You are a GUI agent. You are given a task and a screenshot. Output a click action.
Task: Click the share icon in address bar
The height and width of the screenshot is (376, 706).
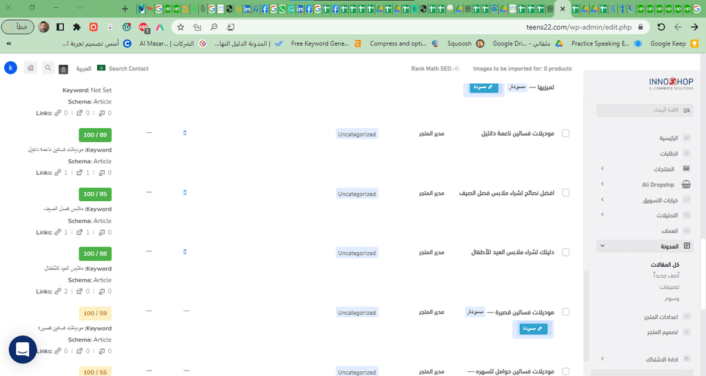[x=197, y=27]
